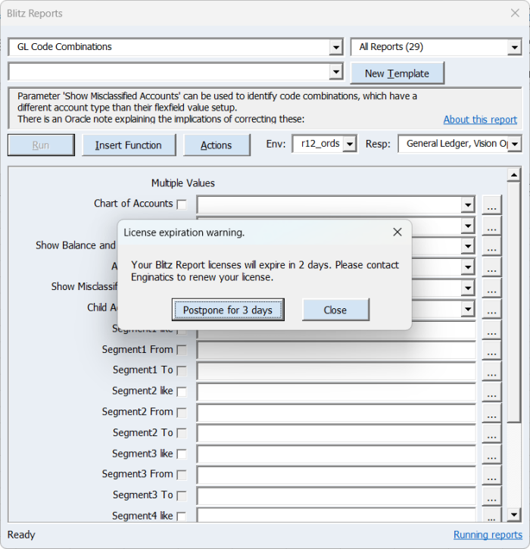The image size is (530, 549).
Task: Open Resp General Ledger dropdown
Action: (514, 144)
